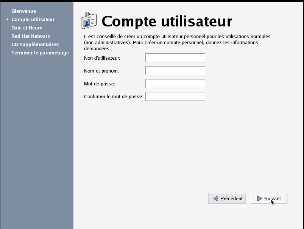Click the Nom et prénom text field

(x=175, y=71)
